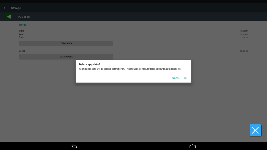Click the 17.32 MB app value
267x150 pixels.
pos(244,34)
